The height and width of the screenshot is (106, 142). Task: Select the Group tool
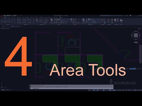(x=102, y=21)
